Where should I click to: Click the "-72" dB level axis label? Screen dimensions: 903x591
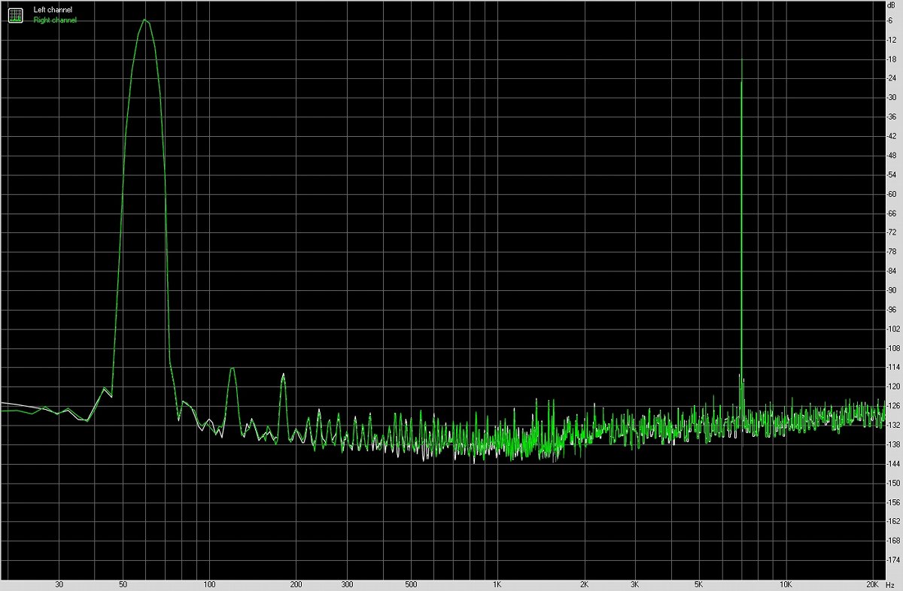[x=892, y=232]
